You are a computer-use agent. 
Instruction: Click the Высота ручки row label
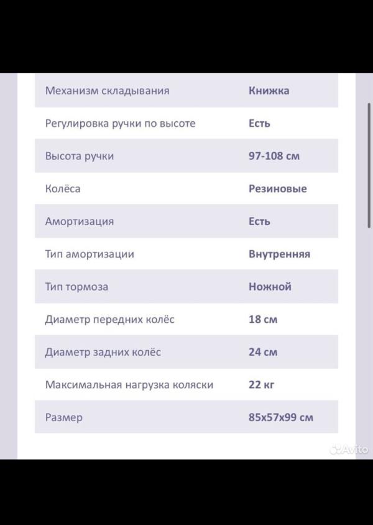tap(80, 156)
